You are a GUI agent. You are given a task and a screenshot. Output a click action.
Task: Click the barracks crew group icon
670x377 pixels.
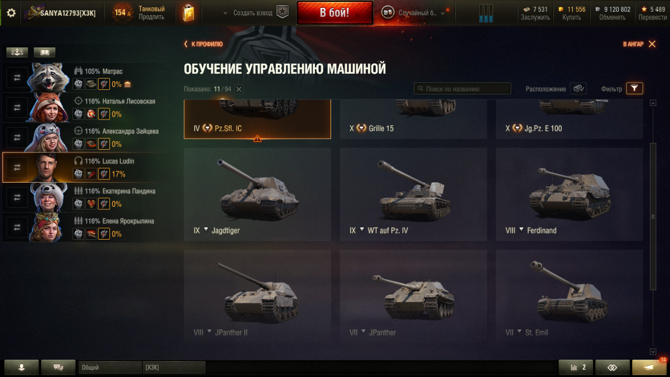point(17,53)
